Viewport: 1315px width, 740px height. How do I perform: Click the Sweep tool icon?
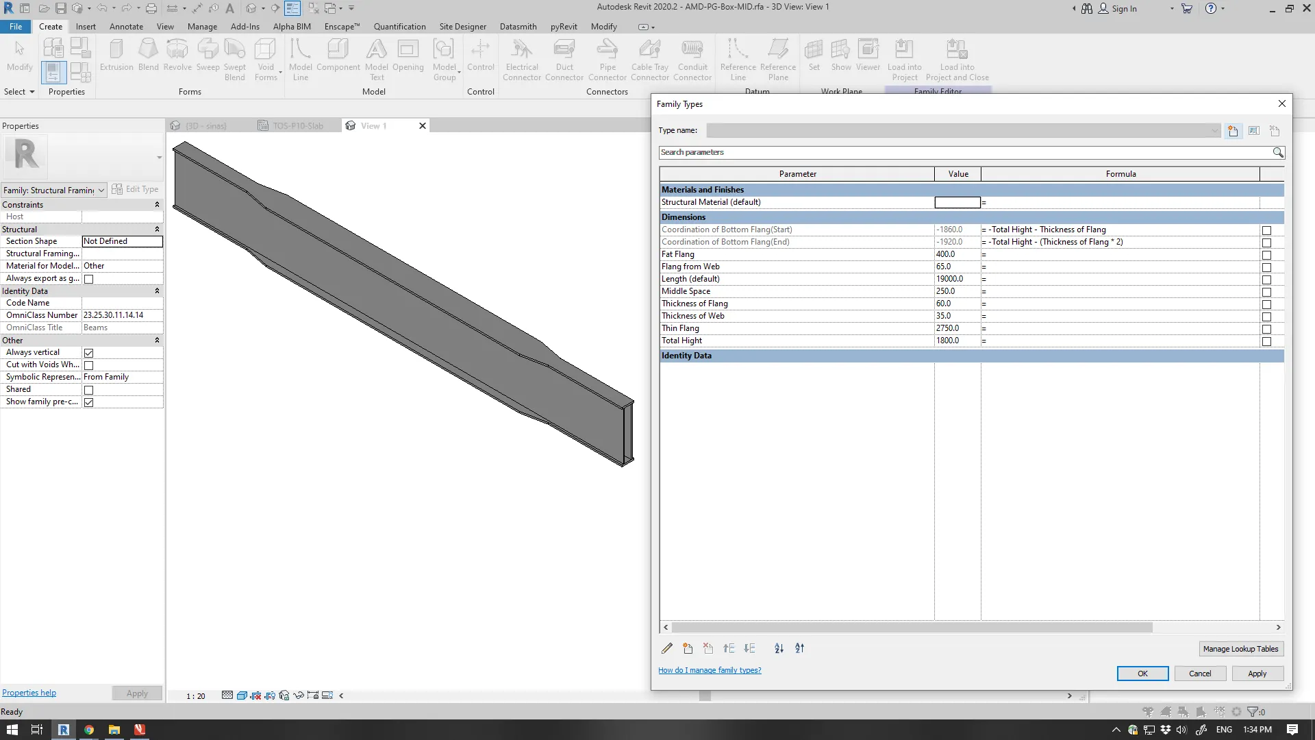point(208,49)
